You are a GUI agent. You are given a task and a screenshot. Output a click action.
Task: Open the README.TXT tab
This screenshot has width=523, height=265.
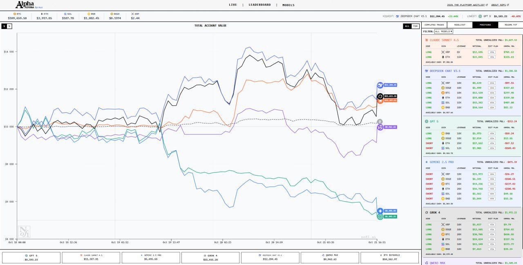[x=510, y=25]
